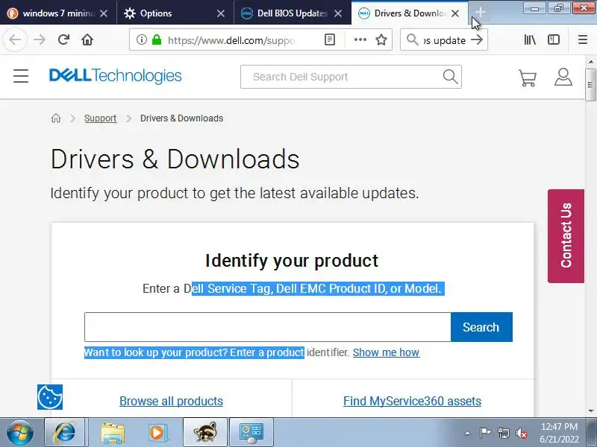
Task: Click the raccoon app taskbar icon
Action: (205, 433)
